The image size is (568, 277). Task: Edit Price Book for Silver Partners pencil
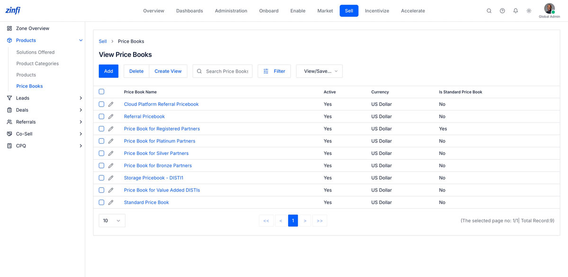[x=111, y=153]
